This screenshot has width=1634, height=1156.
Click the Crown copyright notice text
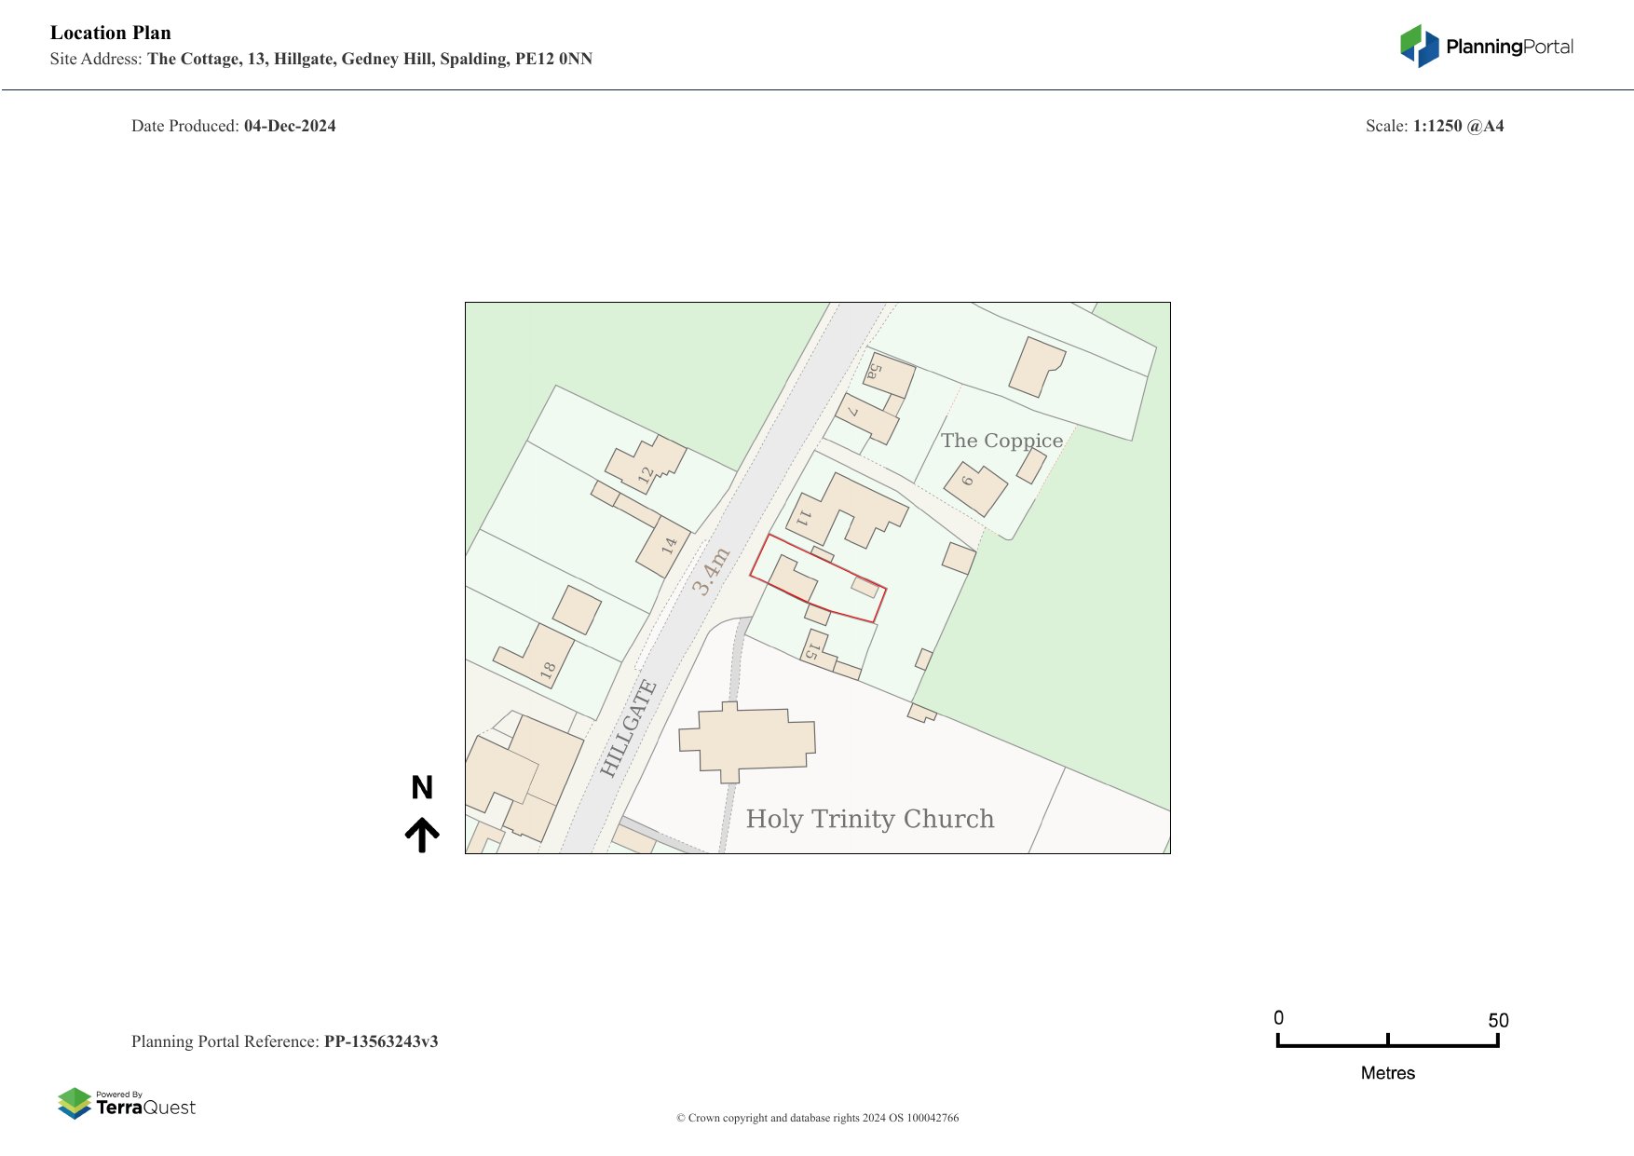point(817,1118)
